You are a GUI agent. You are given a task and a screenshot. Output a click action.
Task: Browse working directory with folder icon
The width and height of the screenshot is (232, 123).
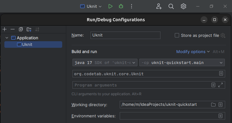pos(213,105)
